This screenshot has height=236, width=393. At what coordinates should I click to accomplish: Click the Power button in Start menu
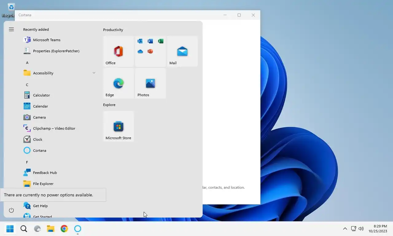[11, 210]
